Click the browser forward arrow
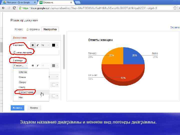Screen dimensions: 180x135 coord(9,8)
